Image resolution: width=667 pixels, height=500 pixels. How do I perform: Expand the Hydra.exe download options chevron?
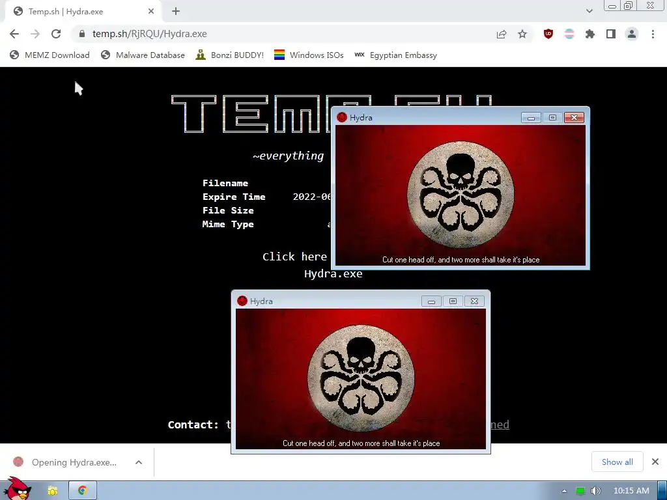pyautogui.click(x=139, y=462)
